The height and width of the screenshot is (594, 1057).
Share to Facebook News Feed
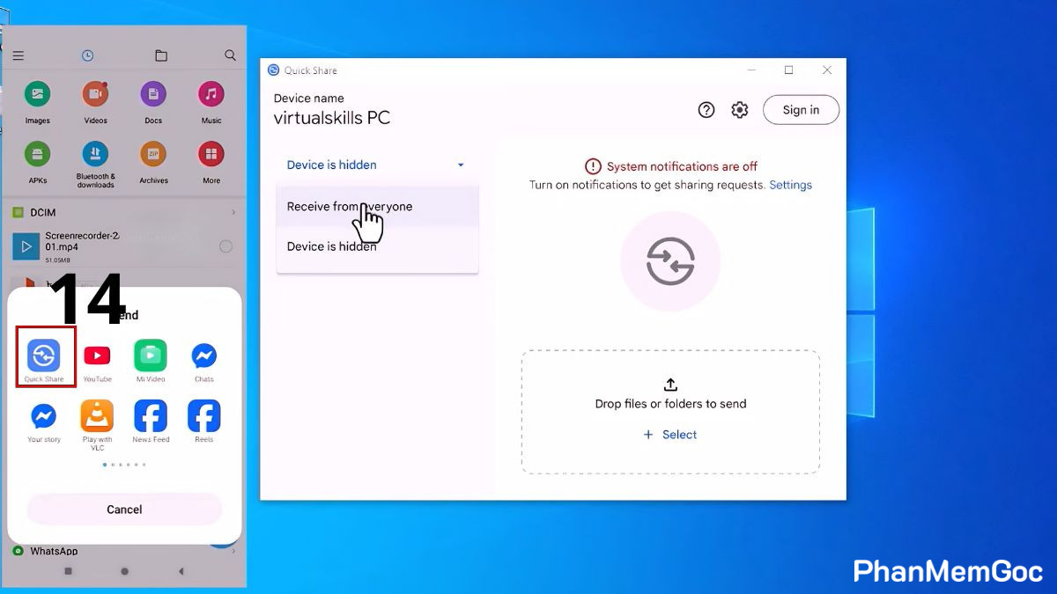(x=151, y=415)
